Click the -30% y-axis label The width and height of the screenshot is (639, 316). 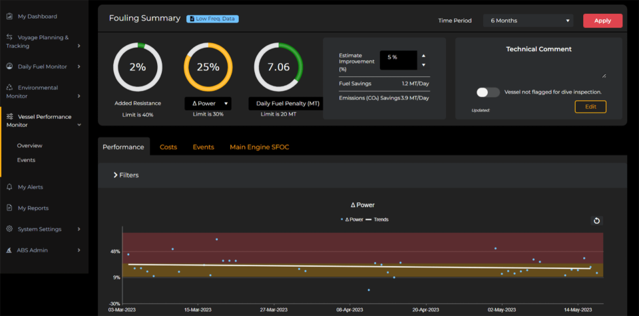point(114,303)
